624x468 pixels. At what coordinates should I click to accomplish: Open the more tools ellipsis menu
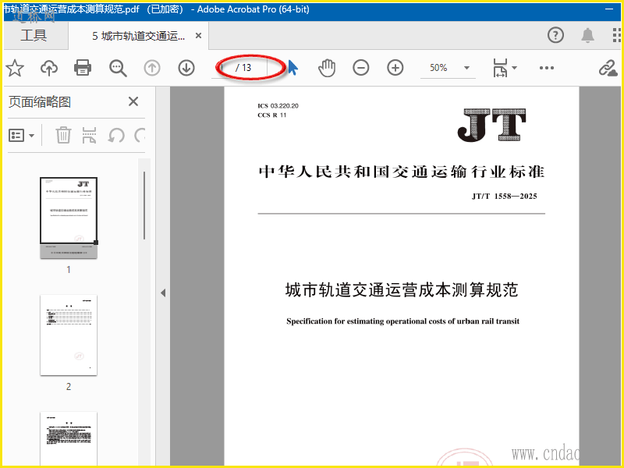[x=547, y=68]
